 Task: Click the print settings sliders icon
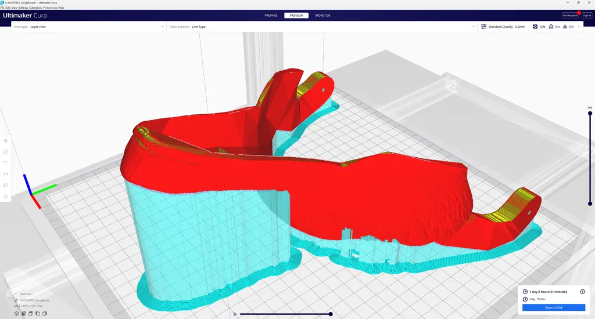pos(483,27)
